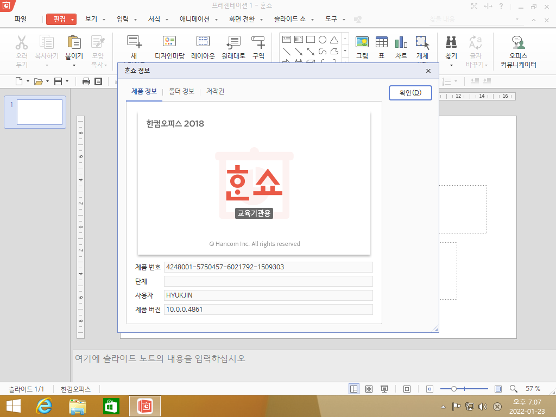Select the ellipse shape in gallery

tap(323, 39)
